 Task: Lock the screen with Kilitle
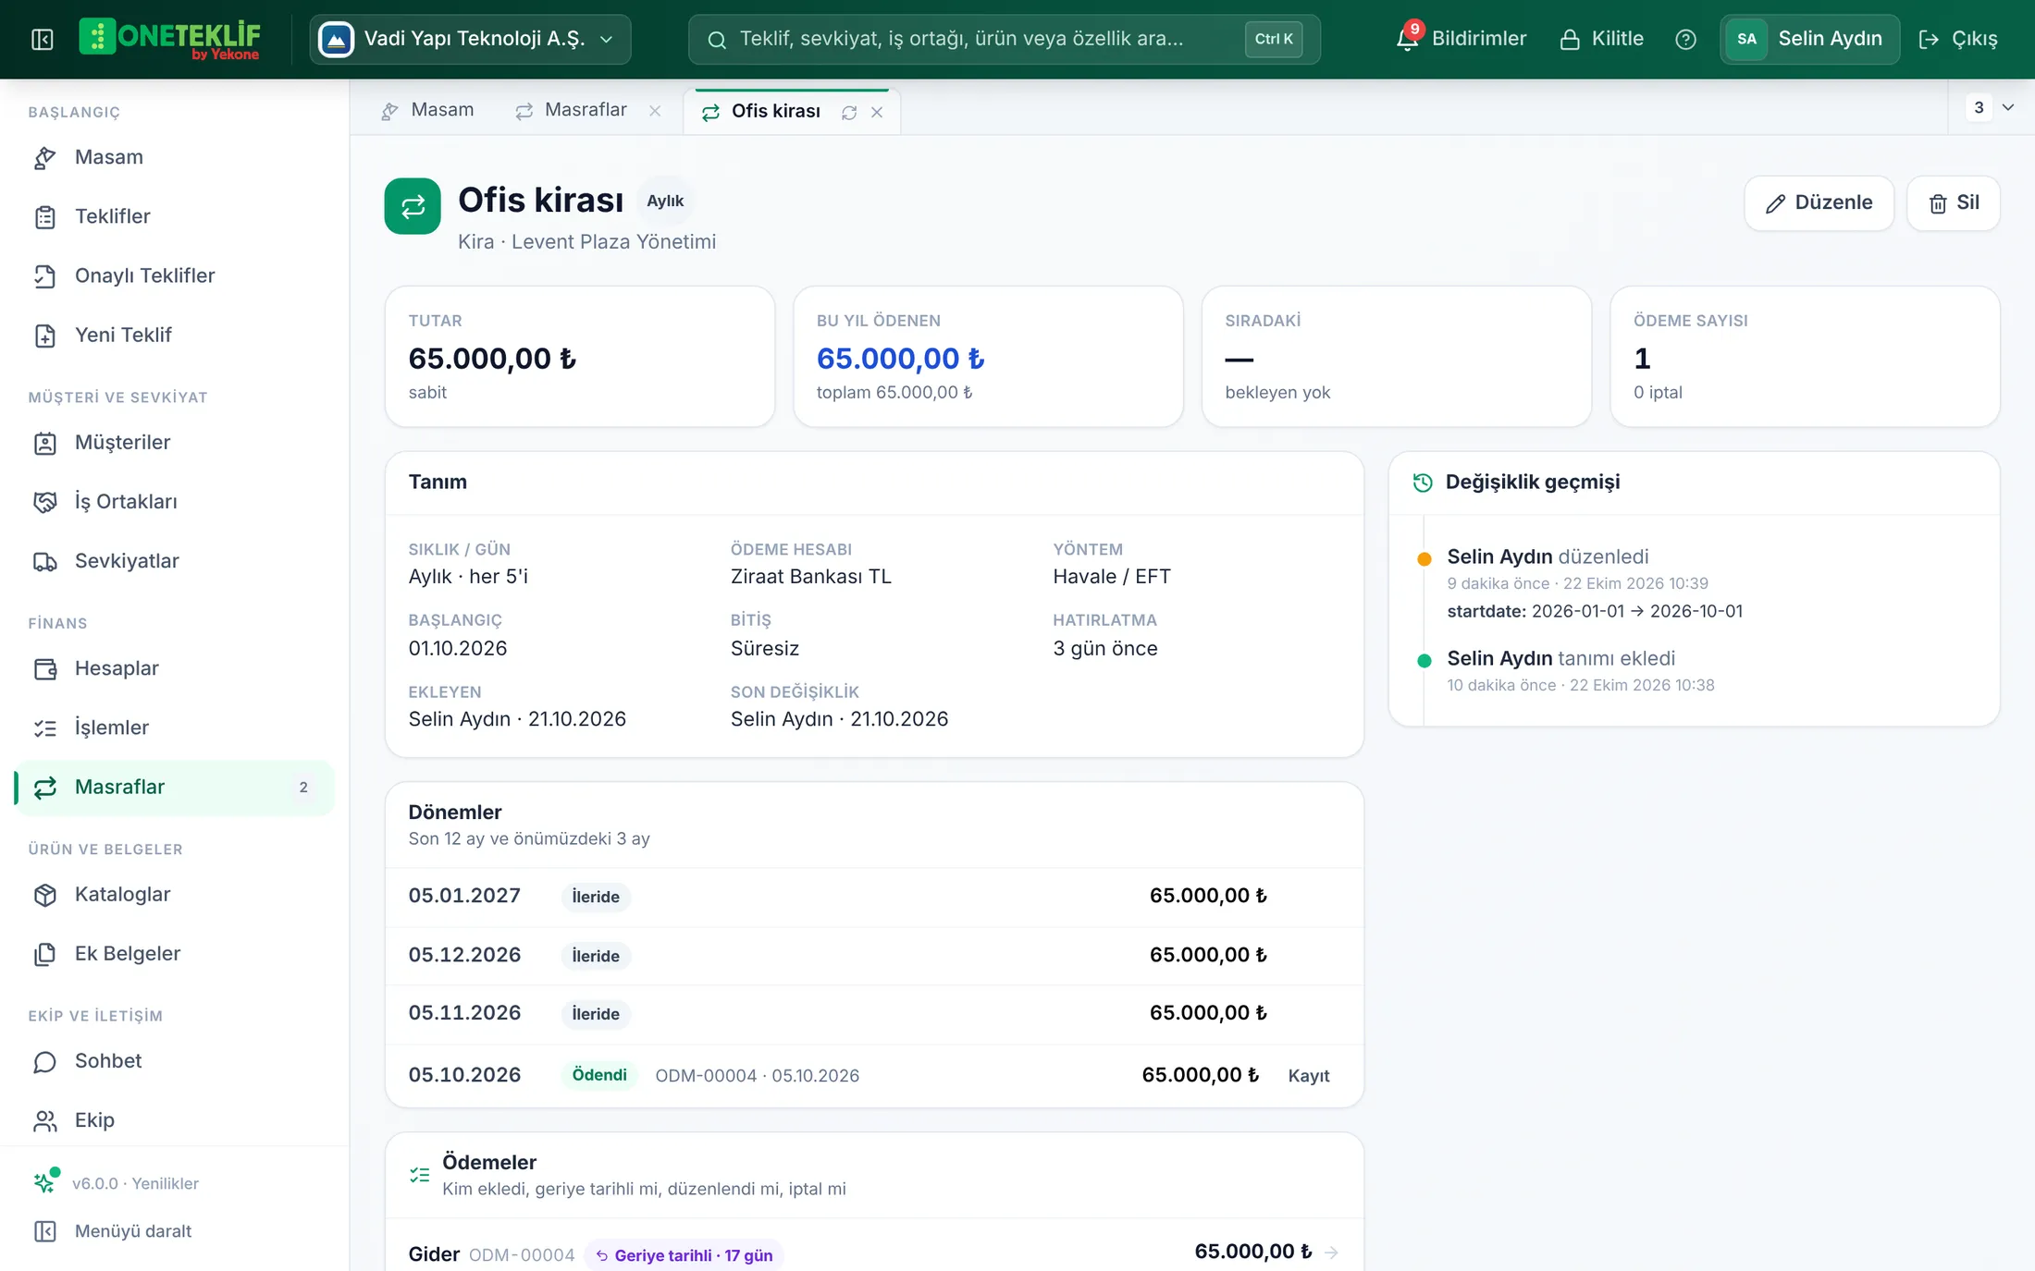[x=1602, y=39]
